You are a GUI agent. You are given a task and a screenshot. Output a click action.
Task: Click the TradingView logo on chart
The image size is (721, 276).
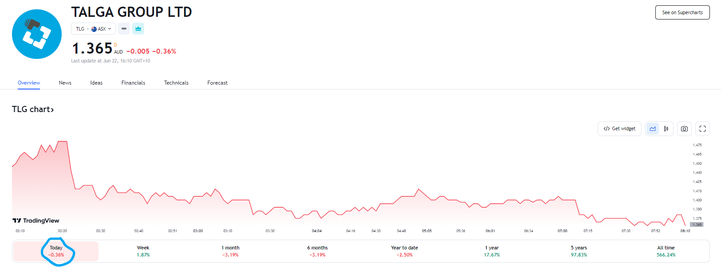pyautogui.click(x=36, y=221)
